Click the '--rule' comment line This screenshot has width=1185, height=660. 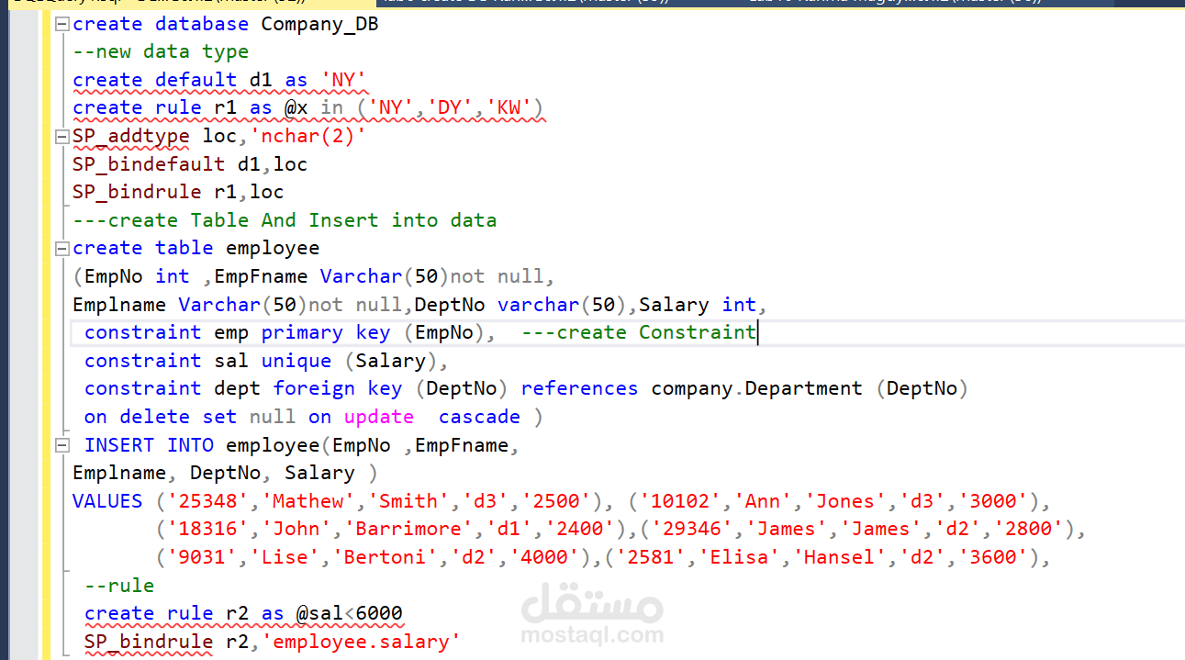[x=119, y=586]
